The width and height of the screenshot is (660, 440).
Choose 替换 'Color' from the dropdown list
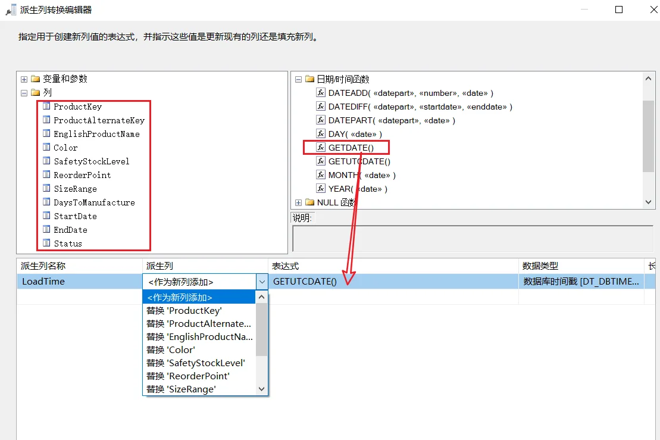point(199,350)
